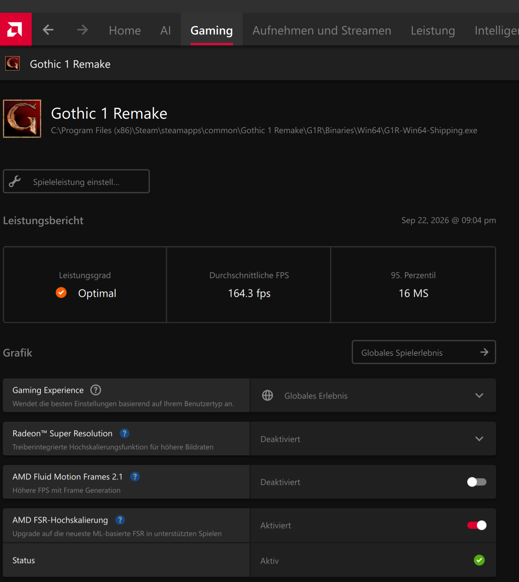Screen dimensions: 519x582
Task: Click the large Gothic 1 Remake game thumbnail
Action: tap(22, 119)
